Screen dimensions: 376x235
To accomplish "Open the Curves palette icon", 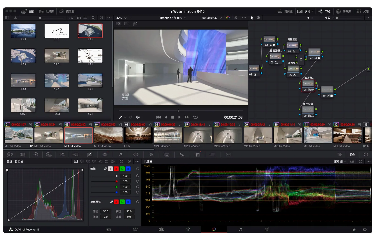I will point(90,155).
